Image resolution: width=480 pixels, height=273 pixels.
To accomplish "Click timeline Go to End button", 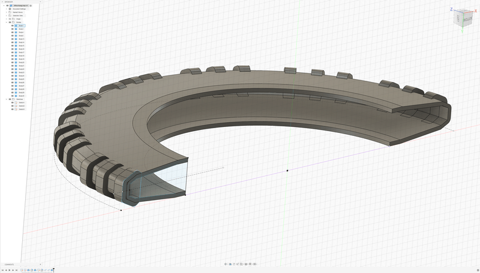I will point(17,270).
